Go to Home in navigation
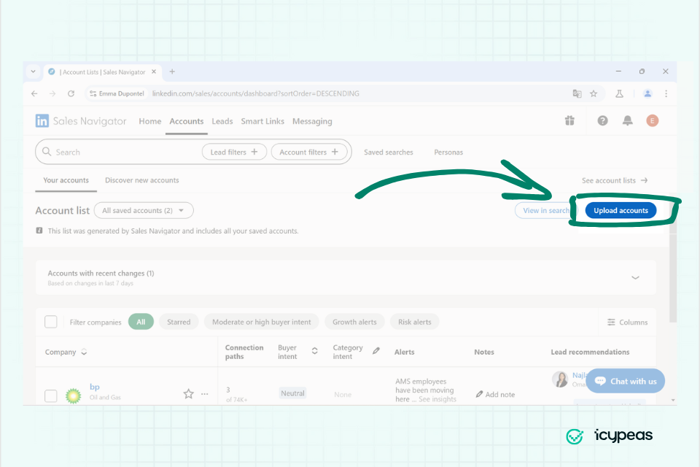The height and width of the screenshot is (467, 700). point(150,121)
